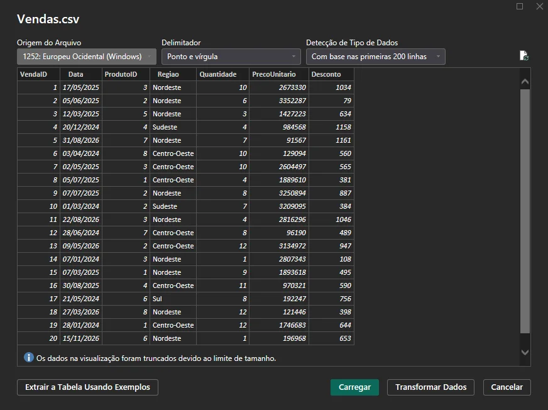The width and height of the screenshot is (548, 410).
Task: Click the date cell 21/05/2024
Action: click(81, 299)
